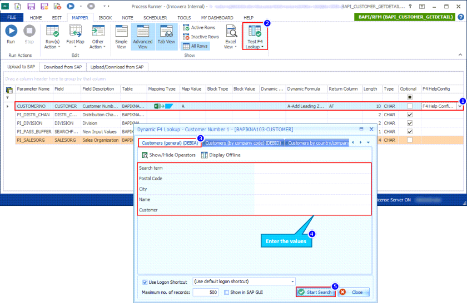
Task: Open Row(s) Action dropdown arrow
Action: pyautogui.click(x=59, y=47)
